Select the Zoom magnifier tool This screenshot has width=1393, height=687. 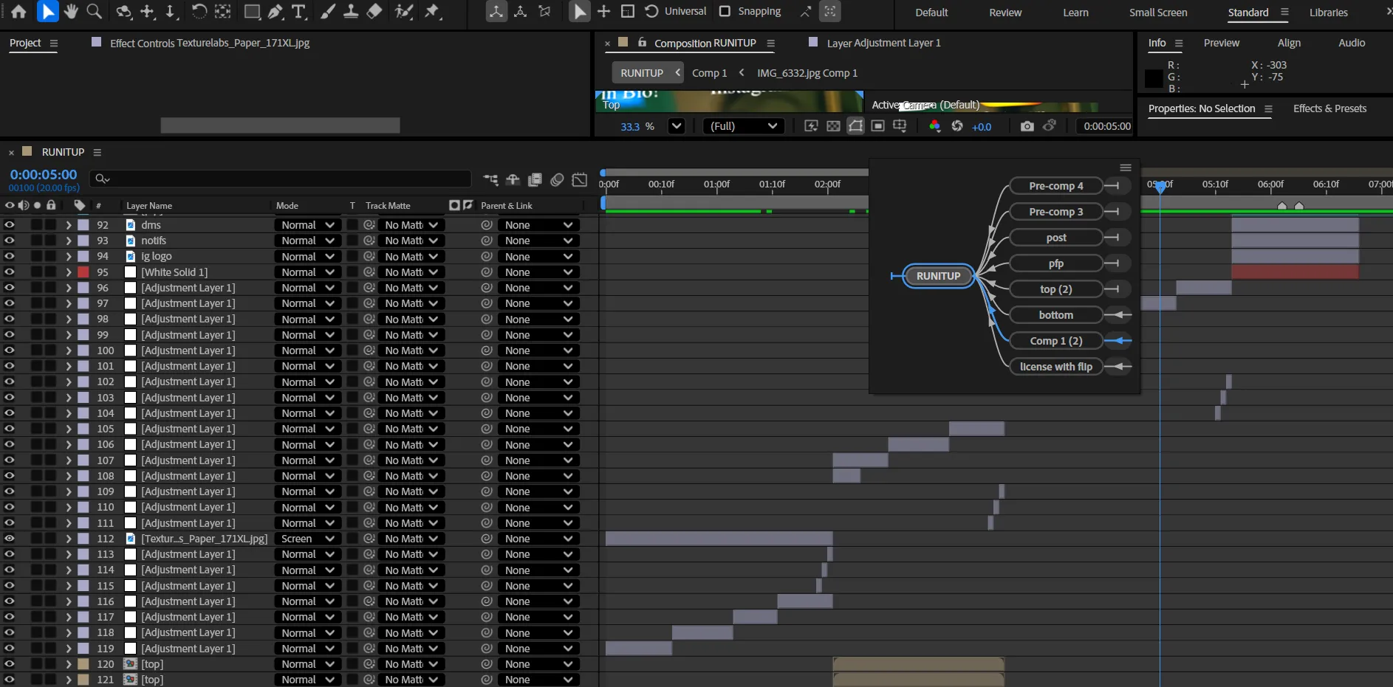tap(94, 11)
